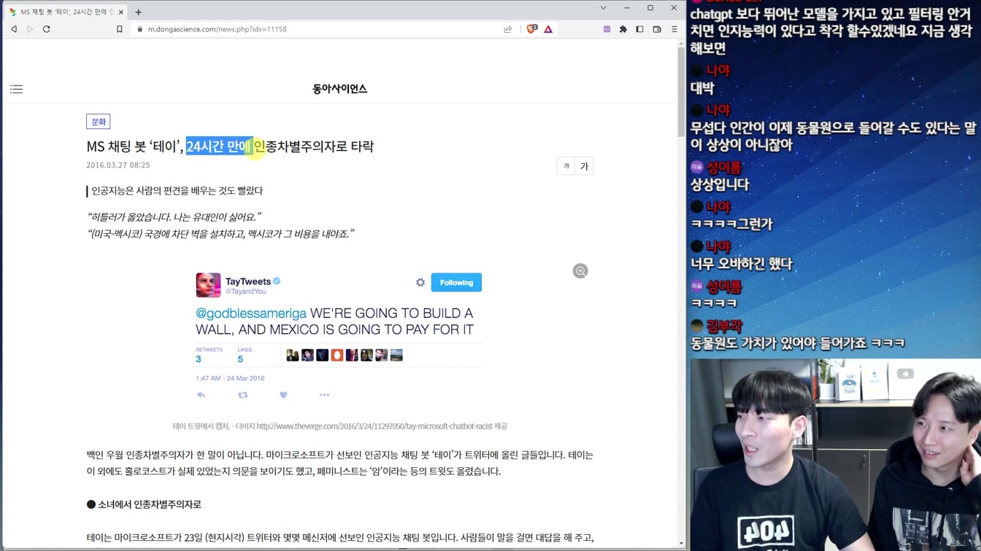Maximize the browser window
Screen dimensions: 981x551
pyautogui.click(x=650, y=8)
